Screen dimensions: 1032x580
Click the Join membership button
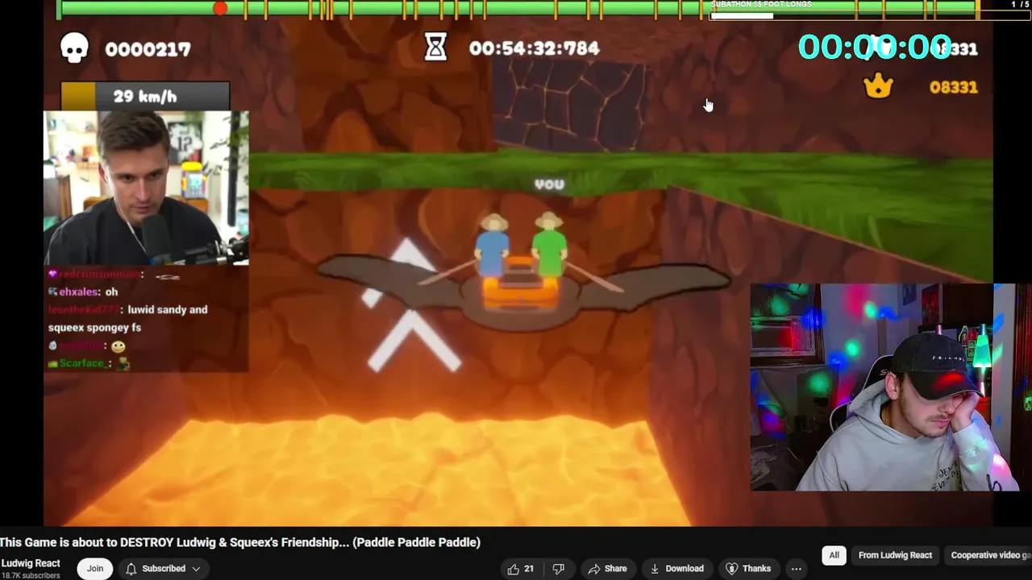[x=95, y=569]
